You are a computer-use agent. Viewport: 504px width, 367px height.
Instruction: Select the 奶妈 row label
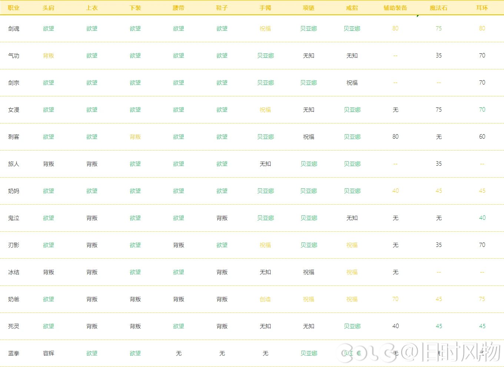[14, 191]
